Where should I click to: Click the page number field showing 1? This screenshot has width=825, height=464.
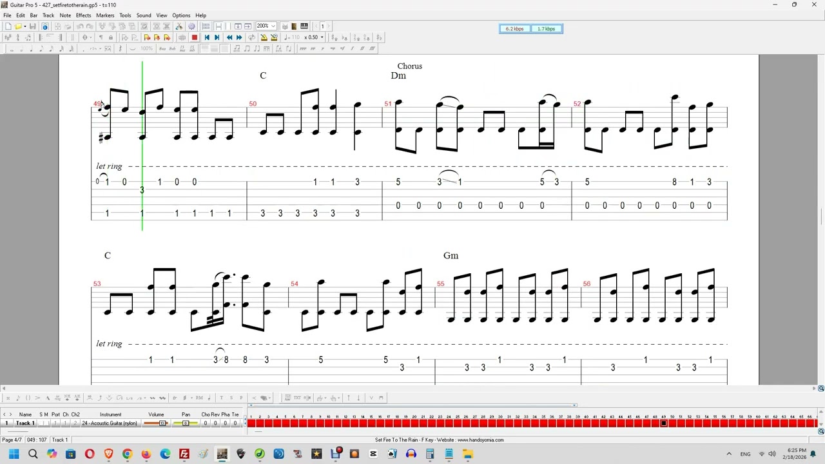point(322,26)
